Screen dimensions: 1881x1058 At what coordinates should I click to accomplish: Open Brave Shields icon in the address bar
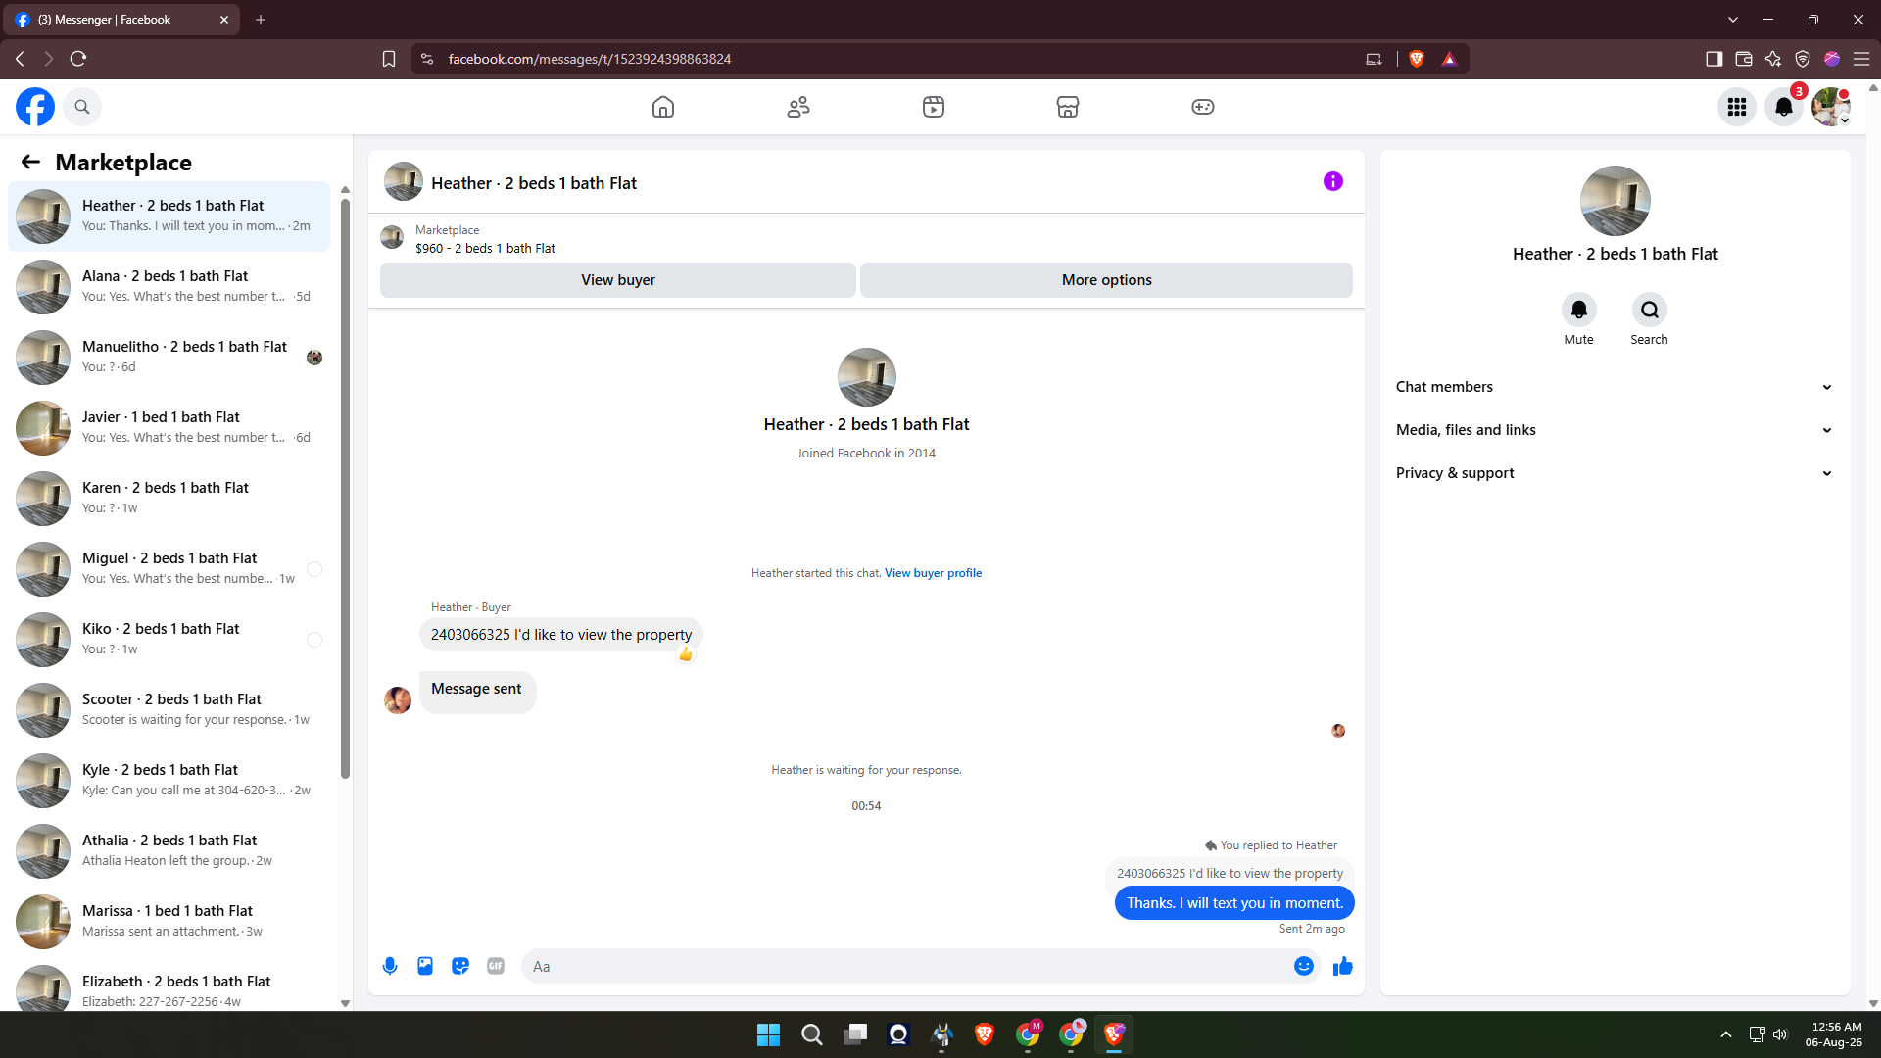click(1417, 59)
